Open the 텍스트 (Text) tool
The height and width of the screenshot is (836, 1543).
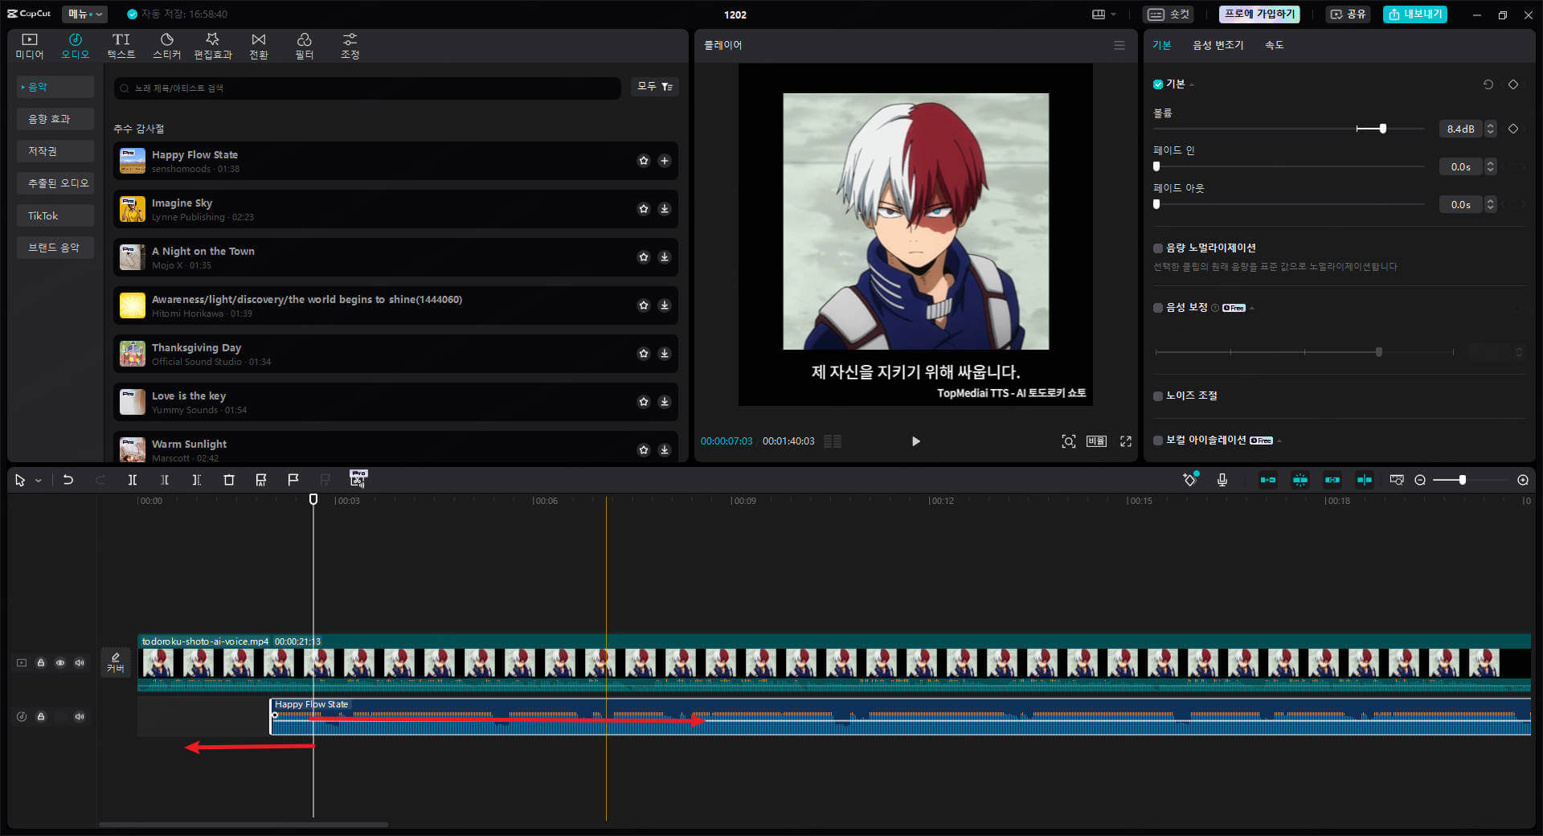pyautogui.click(x=121, y=46)
